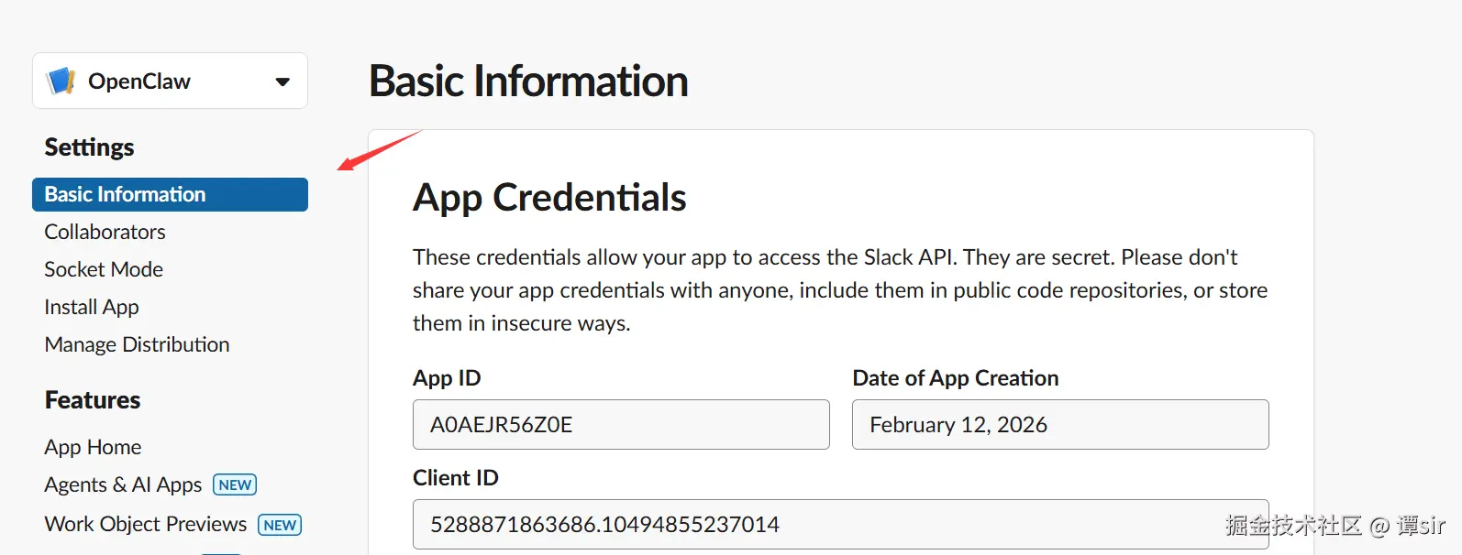Screen dimensions: 1462x555
Task: Click the OpenClaw app icon
Action: coord(61,81)
